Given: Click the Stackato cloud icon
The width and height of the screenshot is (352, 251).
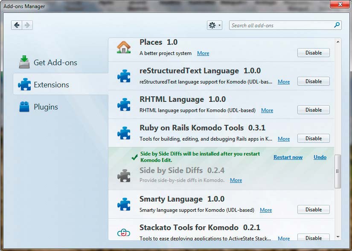Looking at the screenshot, I should [124, 233].
